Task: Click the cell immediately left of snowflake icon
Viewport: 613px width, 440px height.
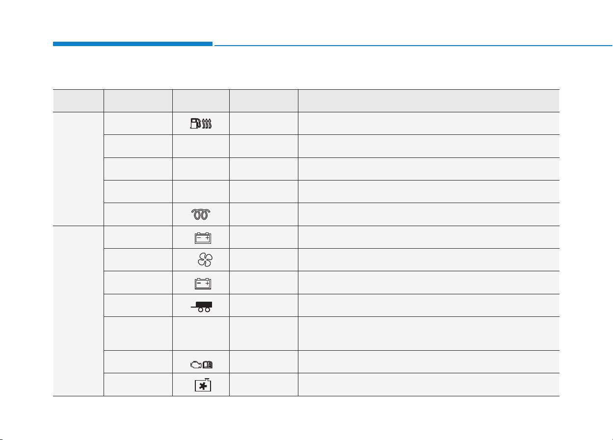Action: (138, 385)
